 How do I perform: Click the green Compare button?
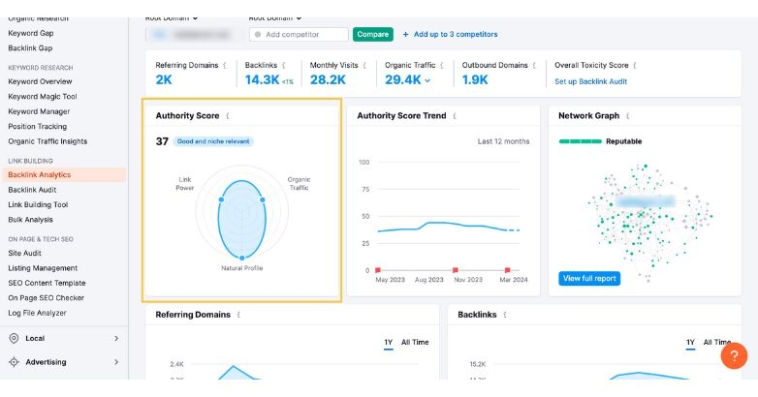[372, 34]
